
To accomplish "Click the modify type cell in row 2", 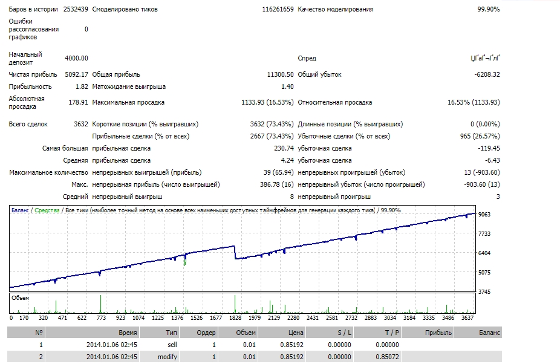I will 168,357.
